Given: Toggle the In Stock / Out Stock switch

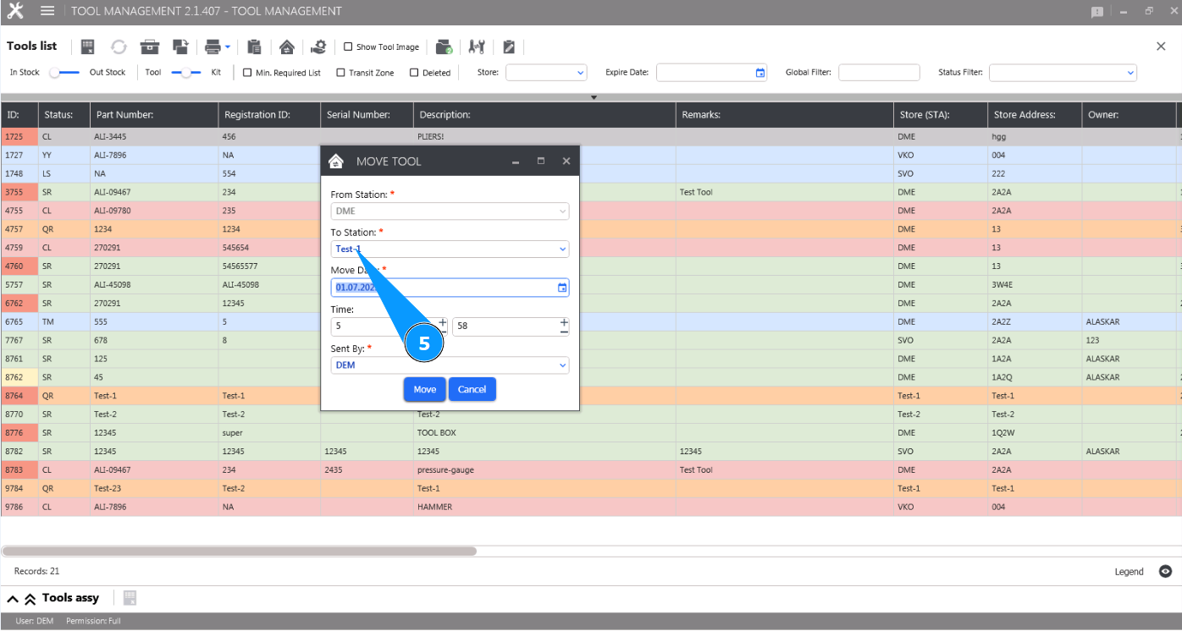Looking at the screenshot, I should pos(64,73).
